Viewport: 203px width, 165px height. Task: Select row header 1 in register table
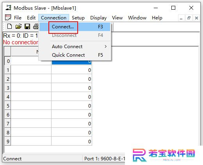coord(8,70)
